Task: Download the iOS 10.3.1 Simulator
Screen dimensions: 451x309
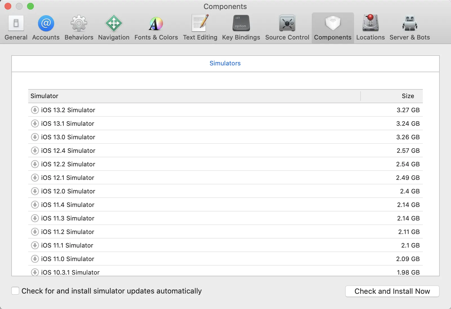Action: [35, 272]
